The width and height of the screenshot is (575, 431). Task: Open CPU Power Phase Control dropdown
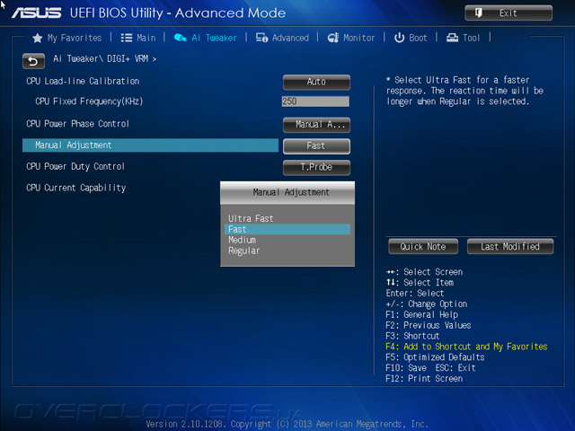pyautogui.click(x=316, y=125)
